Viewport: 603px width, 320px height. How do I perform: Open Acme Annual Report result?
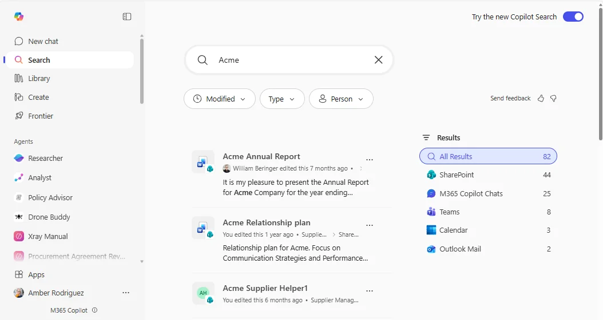pos(261,156)
